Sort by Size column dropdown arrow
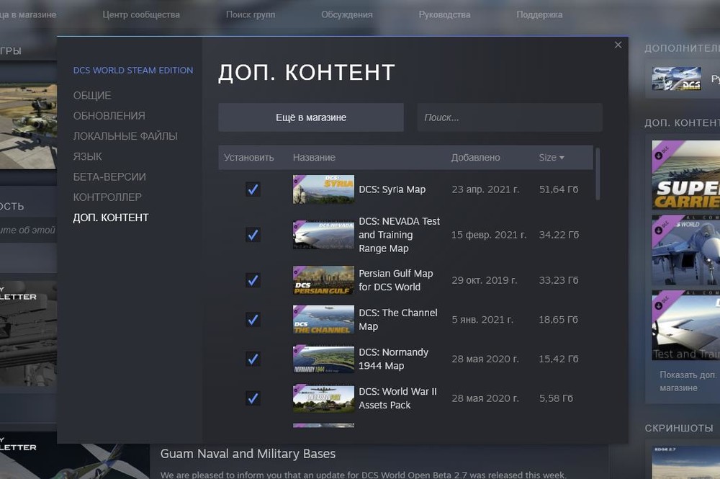This screenshot has height=479, width=720. pyautogui.click(x=562, y=158)
